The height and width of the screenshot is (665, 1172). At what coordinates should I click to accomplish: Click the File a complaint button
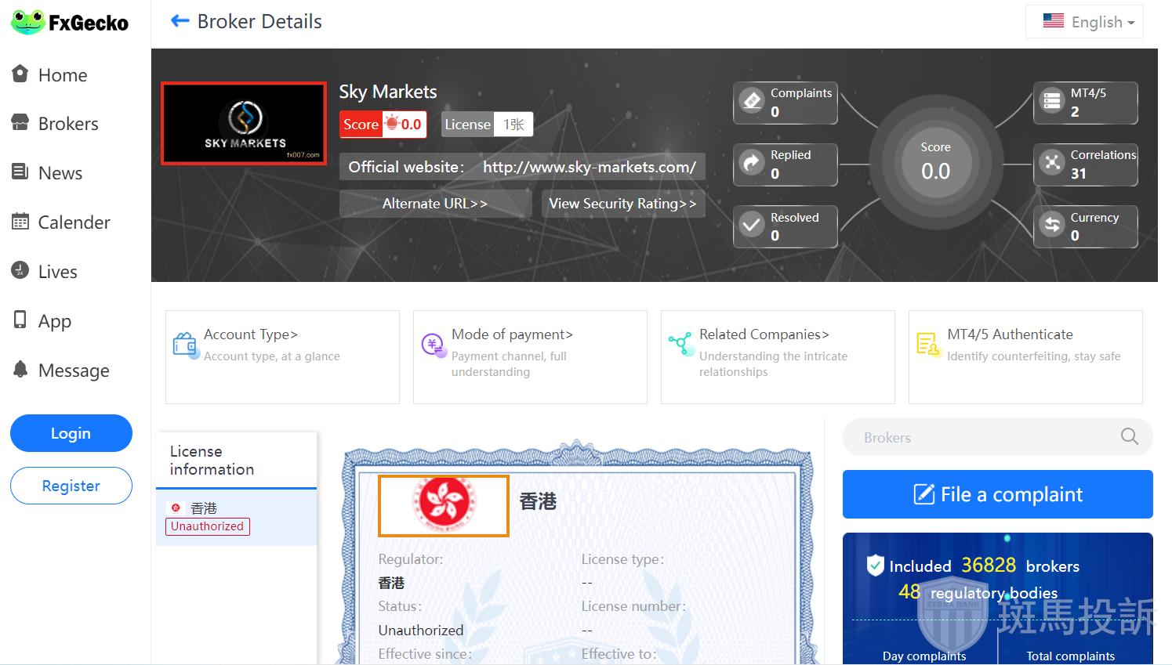pyautogui.click(x=997, y=494)
